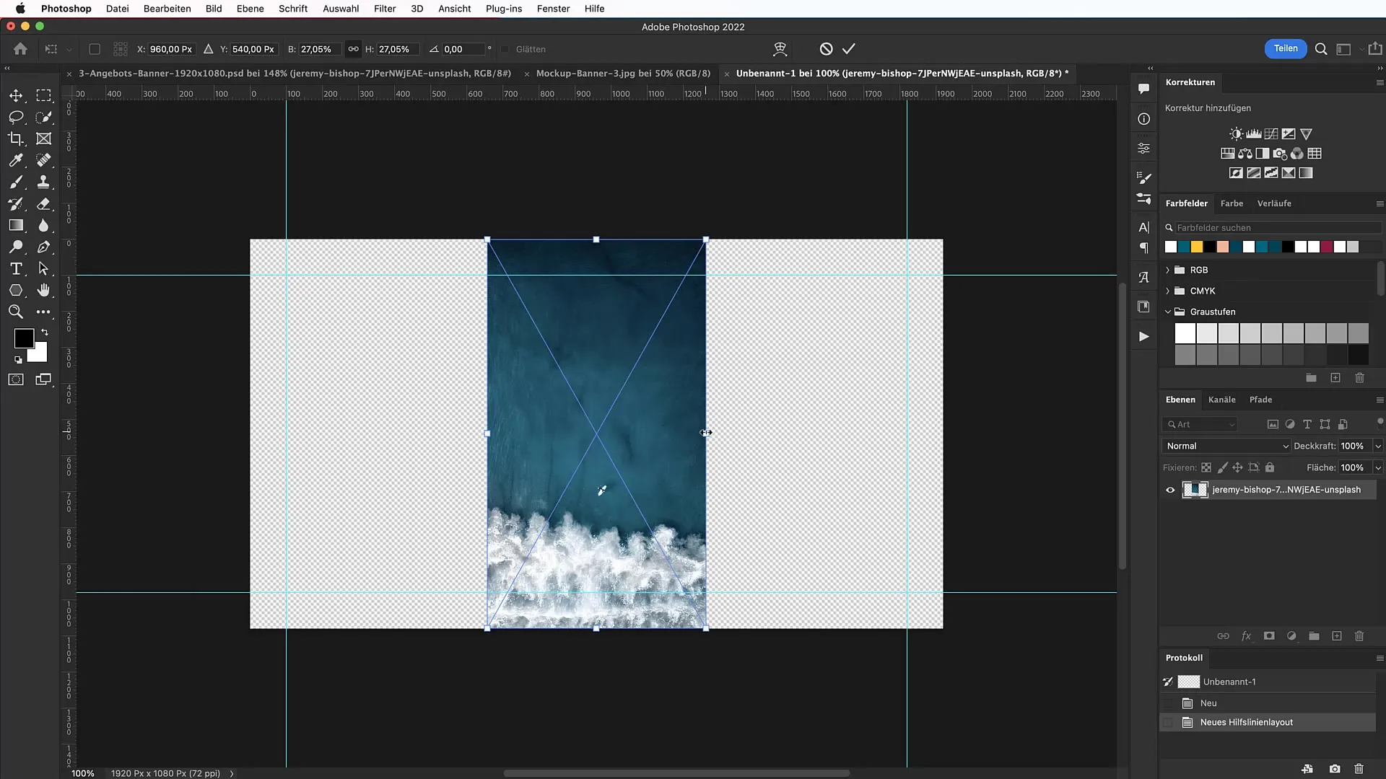Viewport: 1386px width, 779px height.
Task: Expand the Graustufen swatch group
Action: [x=1168, y=311]
